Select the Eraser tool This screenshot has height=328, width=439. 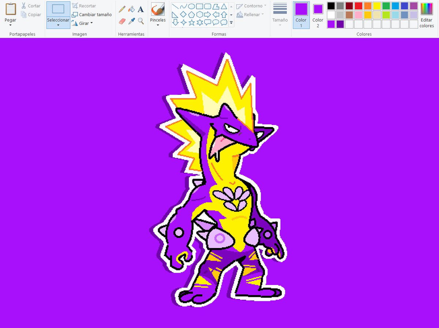tap(122, 21)
